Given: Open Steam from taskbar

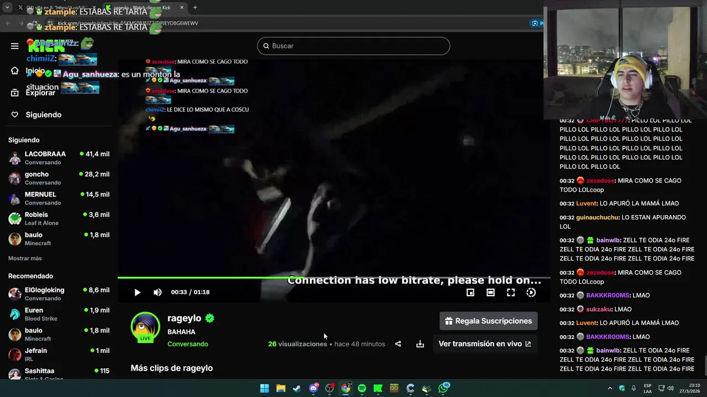Looking at the screenshot, I should [297, 388].
